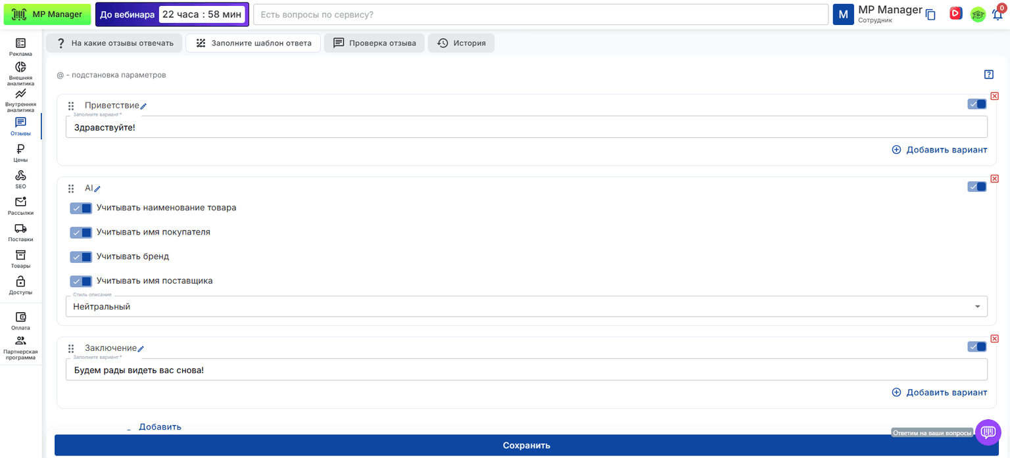
Task: Open Внешняя аналитика from sidebar
Action: 20,74
